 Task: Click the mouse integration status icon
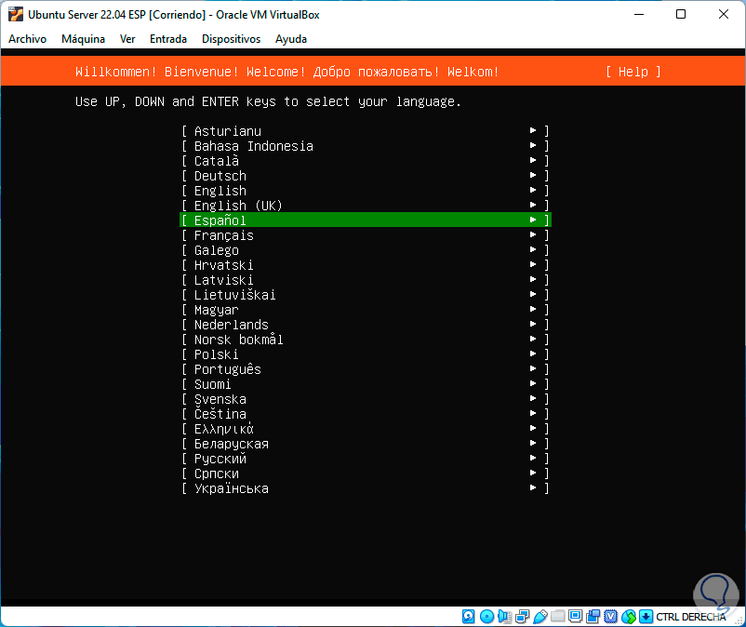[x=629, y=617]
